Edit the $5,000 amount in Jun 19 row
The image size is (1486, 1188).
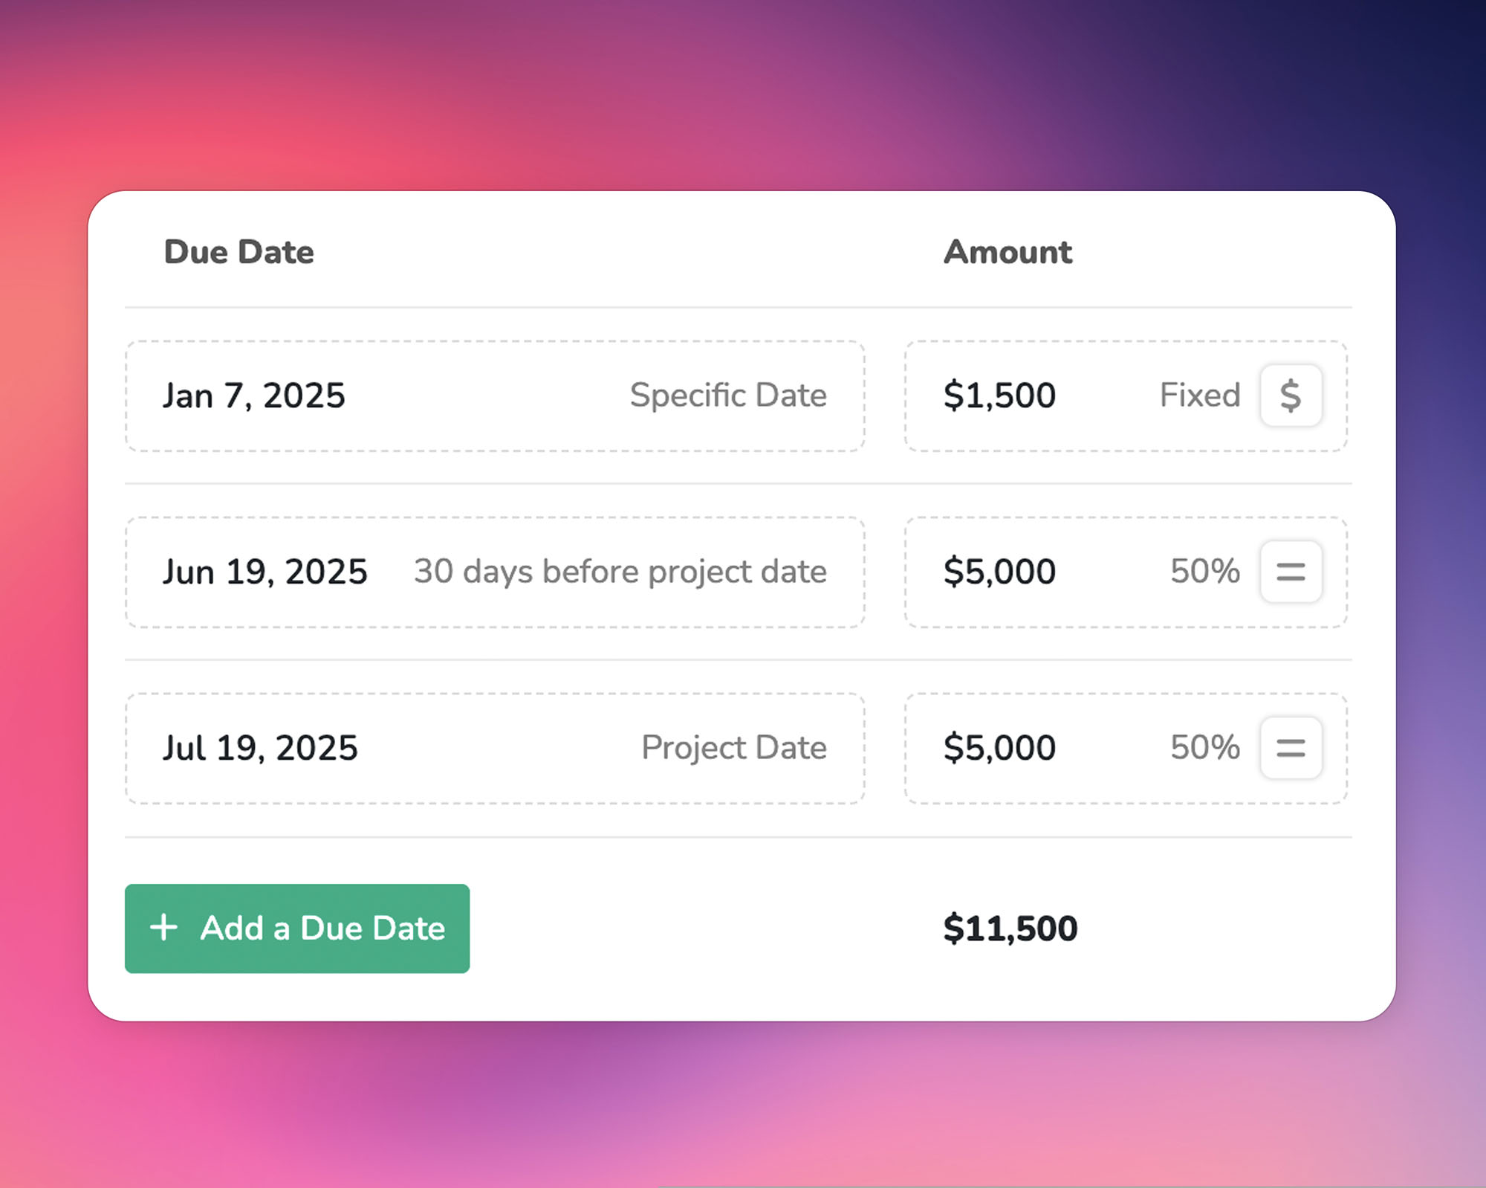pyautogui.click(x=999, y=572)
